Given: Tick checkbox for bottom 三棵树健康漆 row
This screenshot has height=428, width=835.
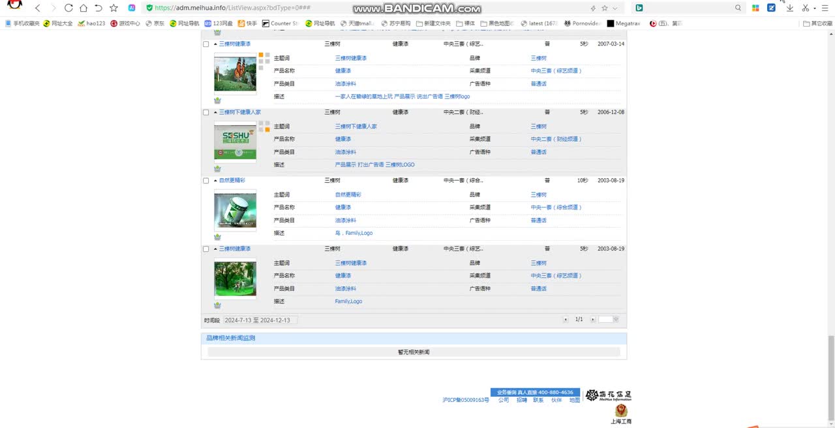Looking at the screenshot, I should coord(206,249).
